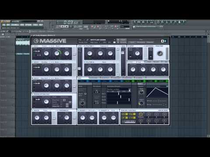The image size is (210, 157).
Task: Click the OSC1 Wt-position knob
Action: 46,53
